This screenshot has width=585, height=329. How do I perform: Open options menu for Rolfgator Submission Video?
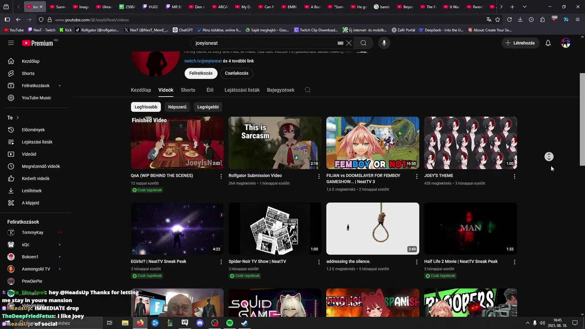click(x=319, y=176)
